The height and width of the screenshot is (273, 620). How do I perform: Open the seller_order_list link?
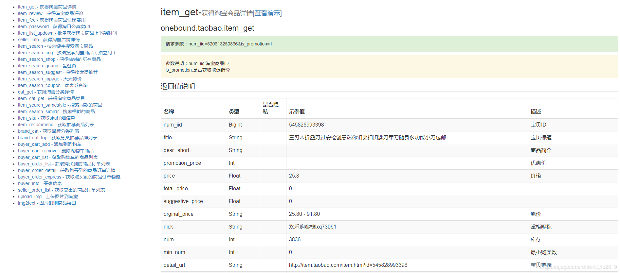[x=62, y=190]
